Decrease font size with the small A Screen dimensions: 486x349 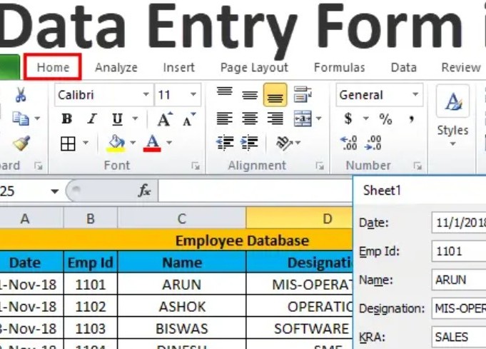pyautogui.click(x=188, y=119)
